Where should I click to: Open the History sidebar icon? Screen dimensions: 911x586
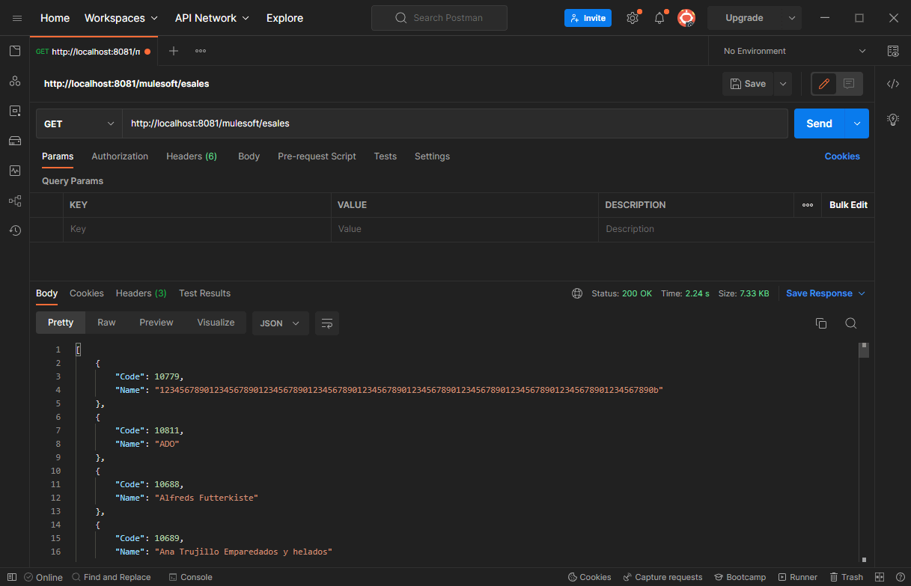pos(14,231)
